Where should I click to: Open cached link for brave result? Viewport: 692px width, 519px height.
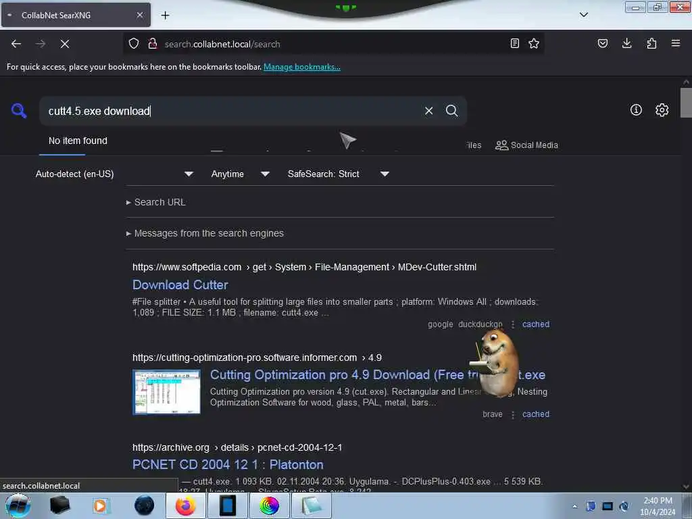click(536, 414)
